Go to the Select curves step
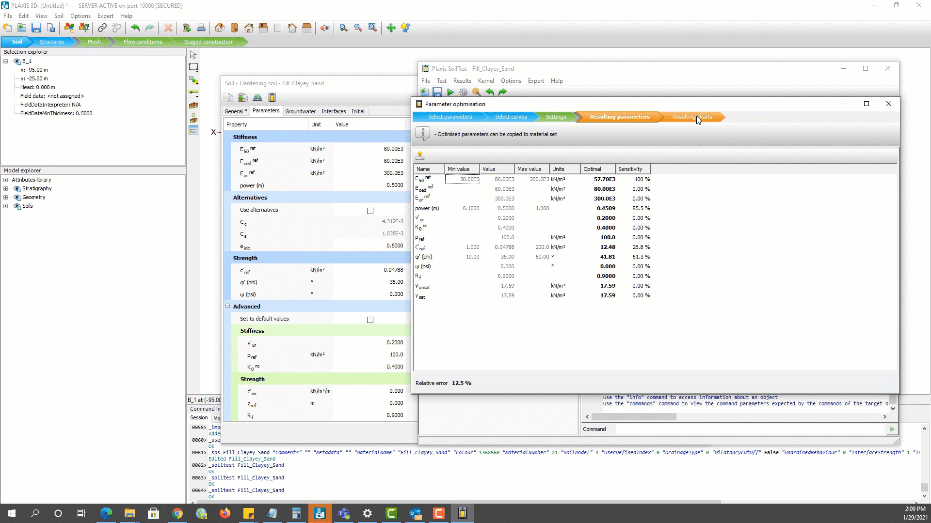The height and width of the screenshot is (523, 931). tap(511, 117)
